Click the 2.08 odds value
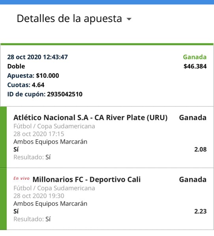This screenshot has height=236, width=214. tap(201, 149)
